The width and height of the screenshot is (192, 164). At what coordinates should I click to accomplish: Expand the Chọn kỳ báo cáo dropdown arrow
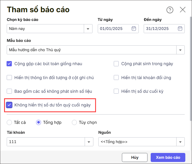[x=88, y=29]
